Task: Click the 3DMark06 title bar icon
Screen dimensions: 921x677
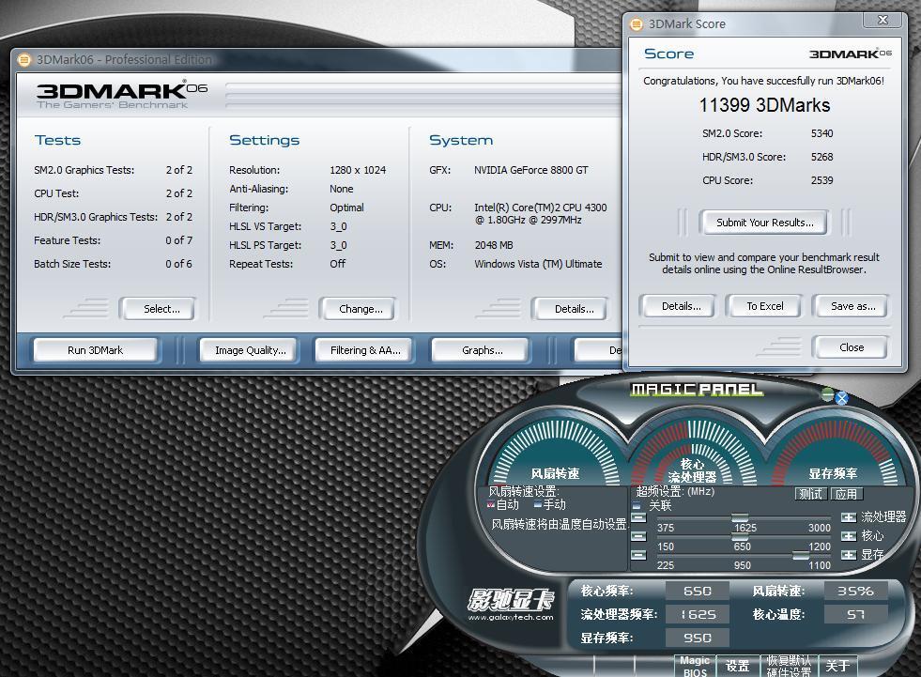Action: coord(24,60)
